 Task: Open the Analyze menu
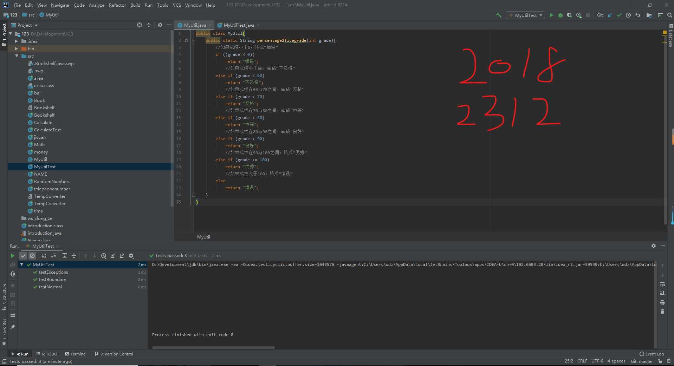[96, 5]
